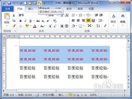132x99 pixels.
Task: Increase paragraph indent
Action: pyautogui.click(x=101, y=15)
